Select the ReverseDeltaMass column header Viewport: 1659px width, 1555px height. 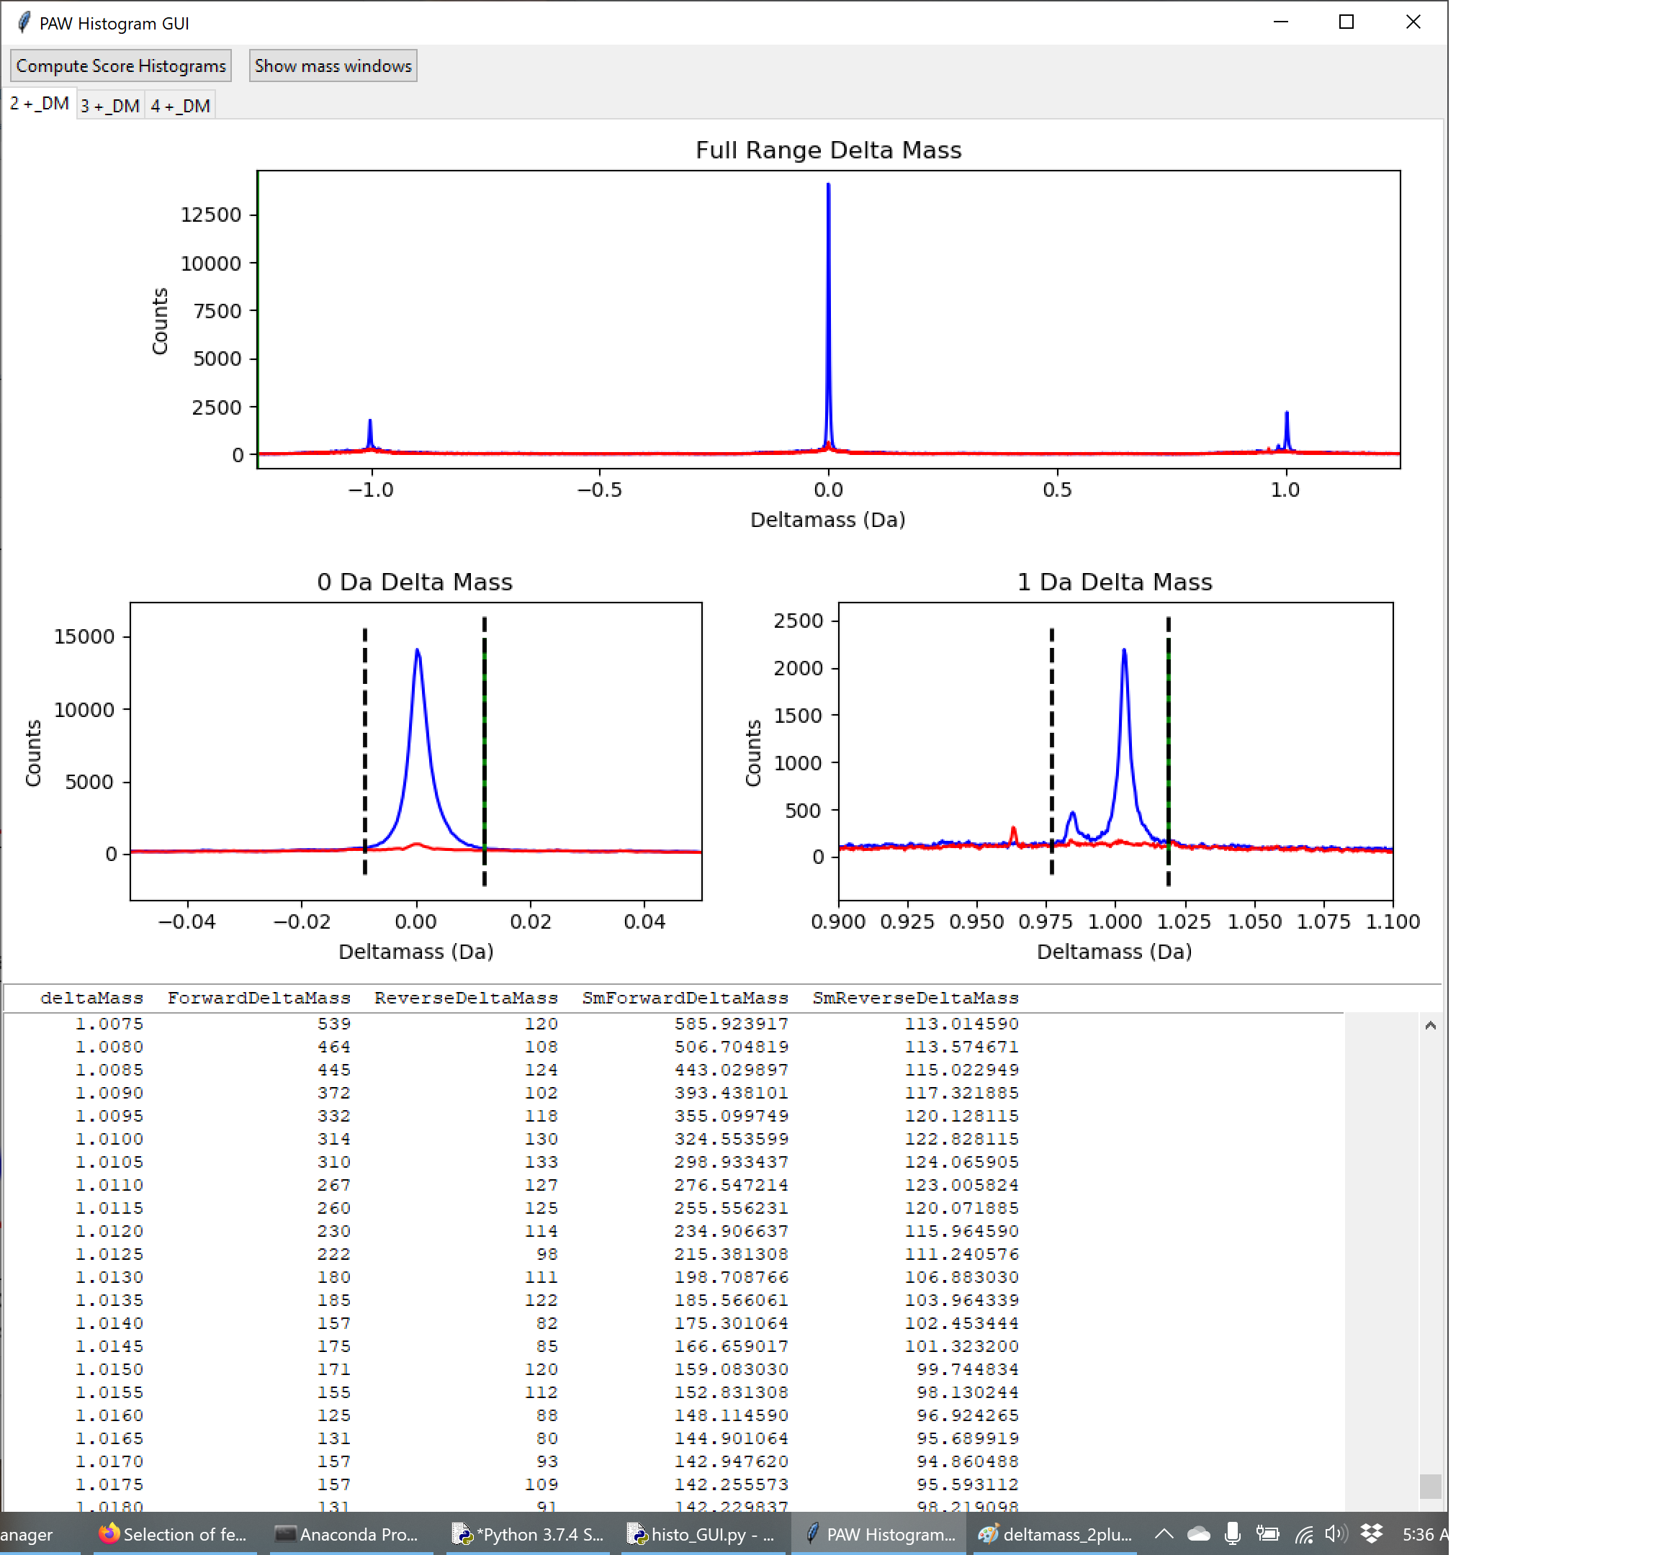tap(466, 998)
